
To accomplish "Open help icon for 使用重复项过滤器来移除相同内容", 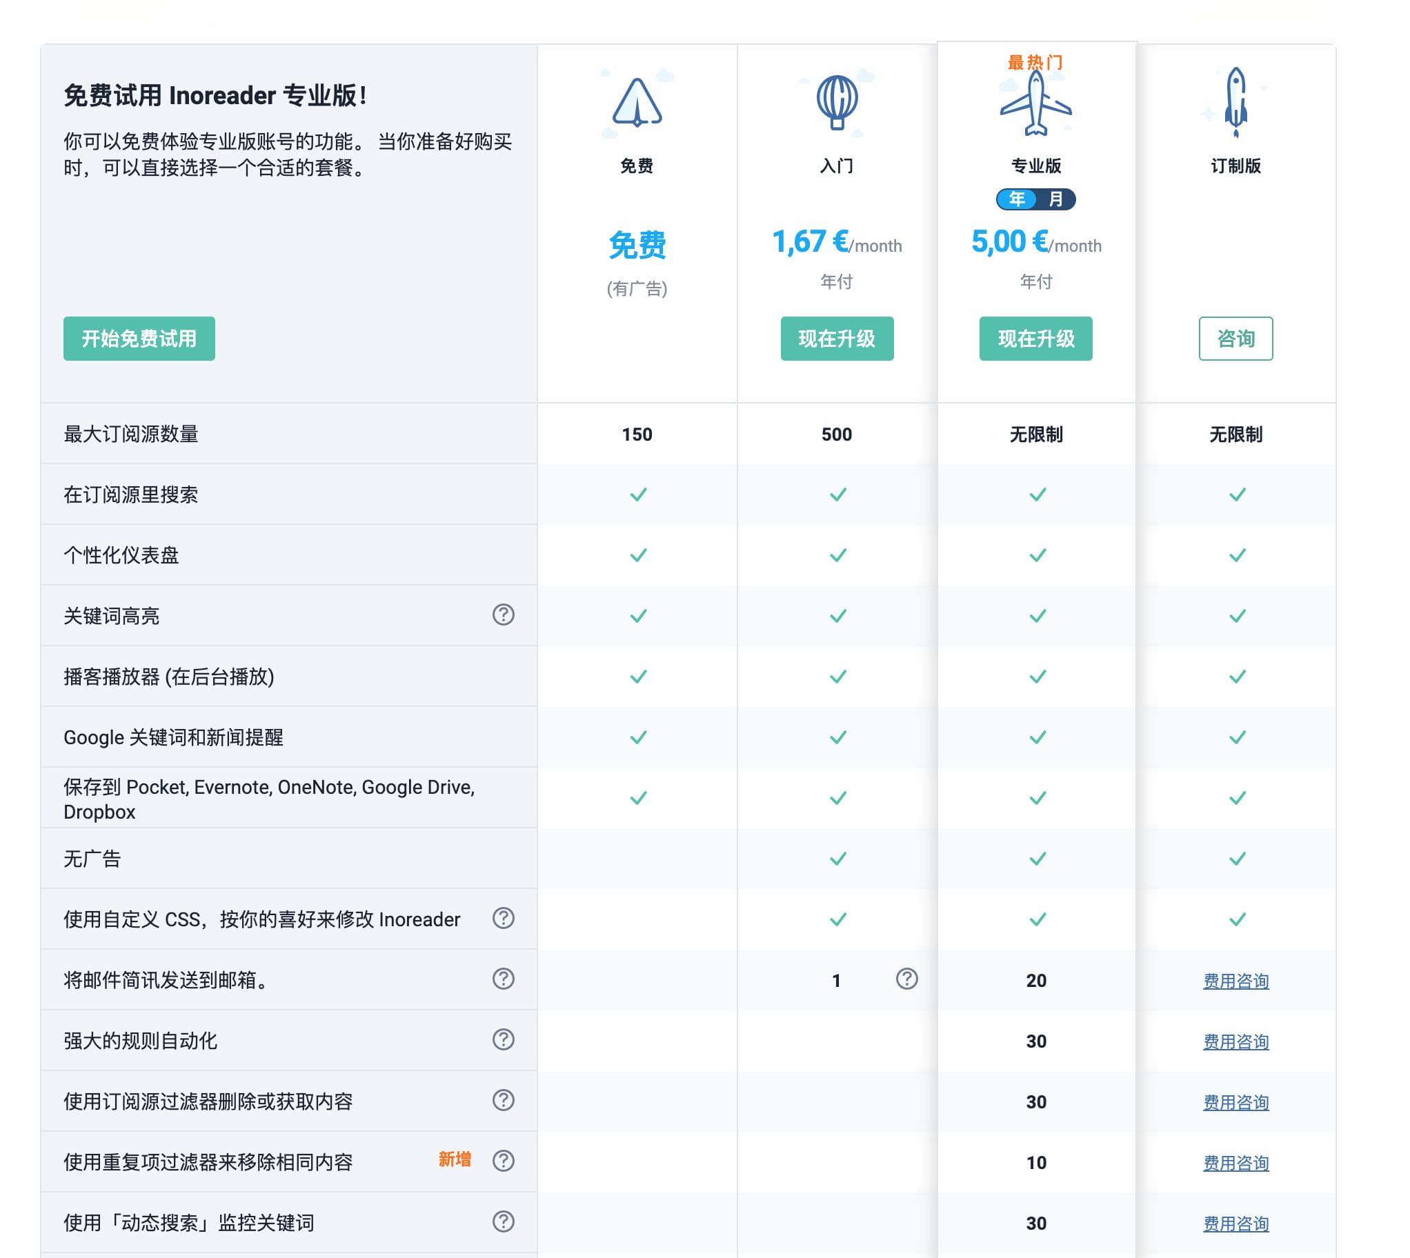I will pyautogui.click(x=503, y=1161).
